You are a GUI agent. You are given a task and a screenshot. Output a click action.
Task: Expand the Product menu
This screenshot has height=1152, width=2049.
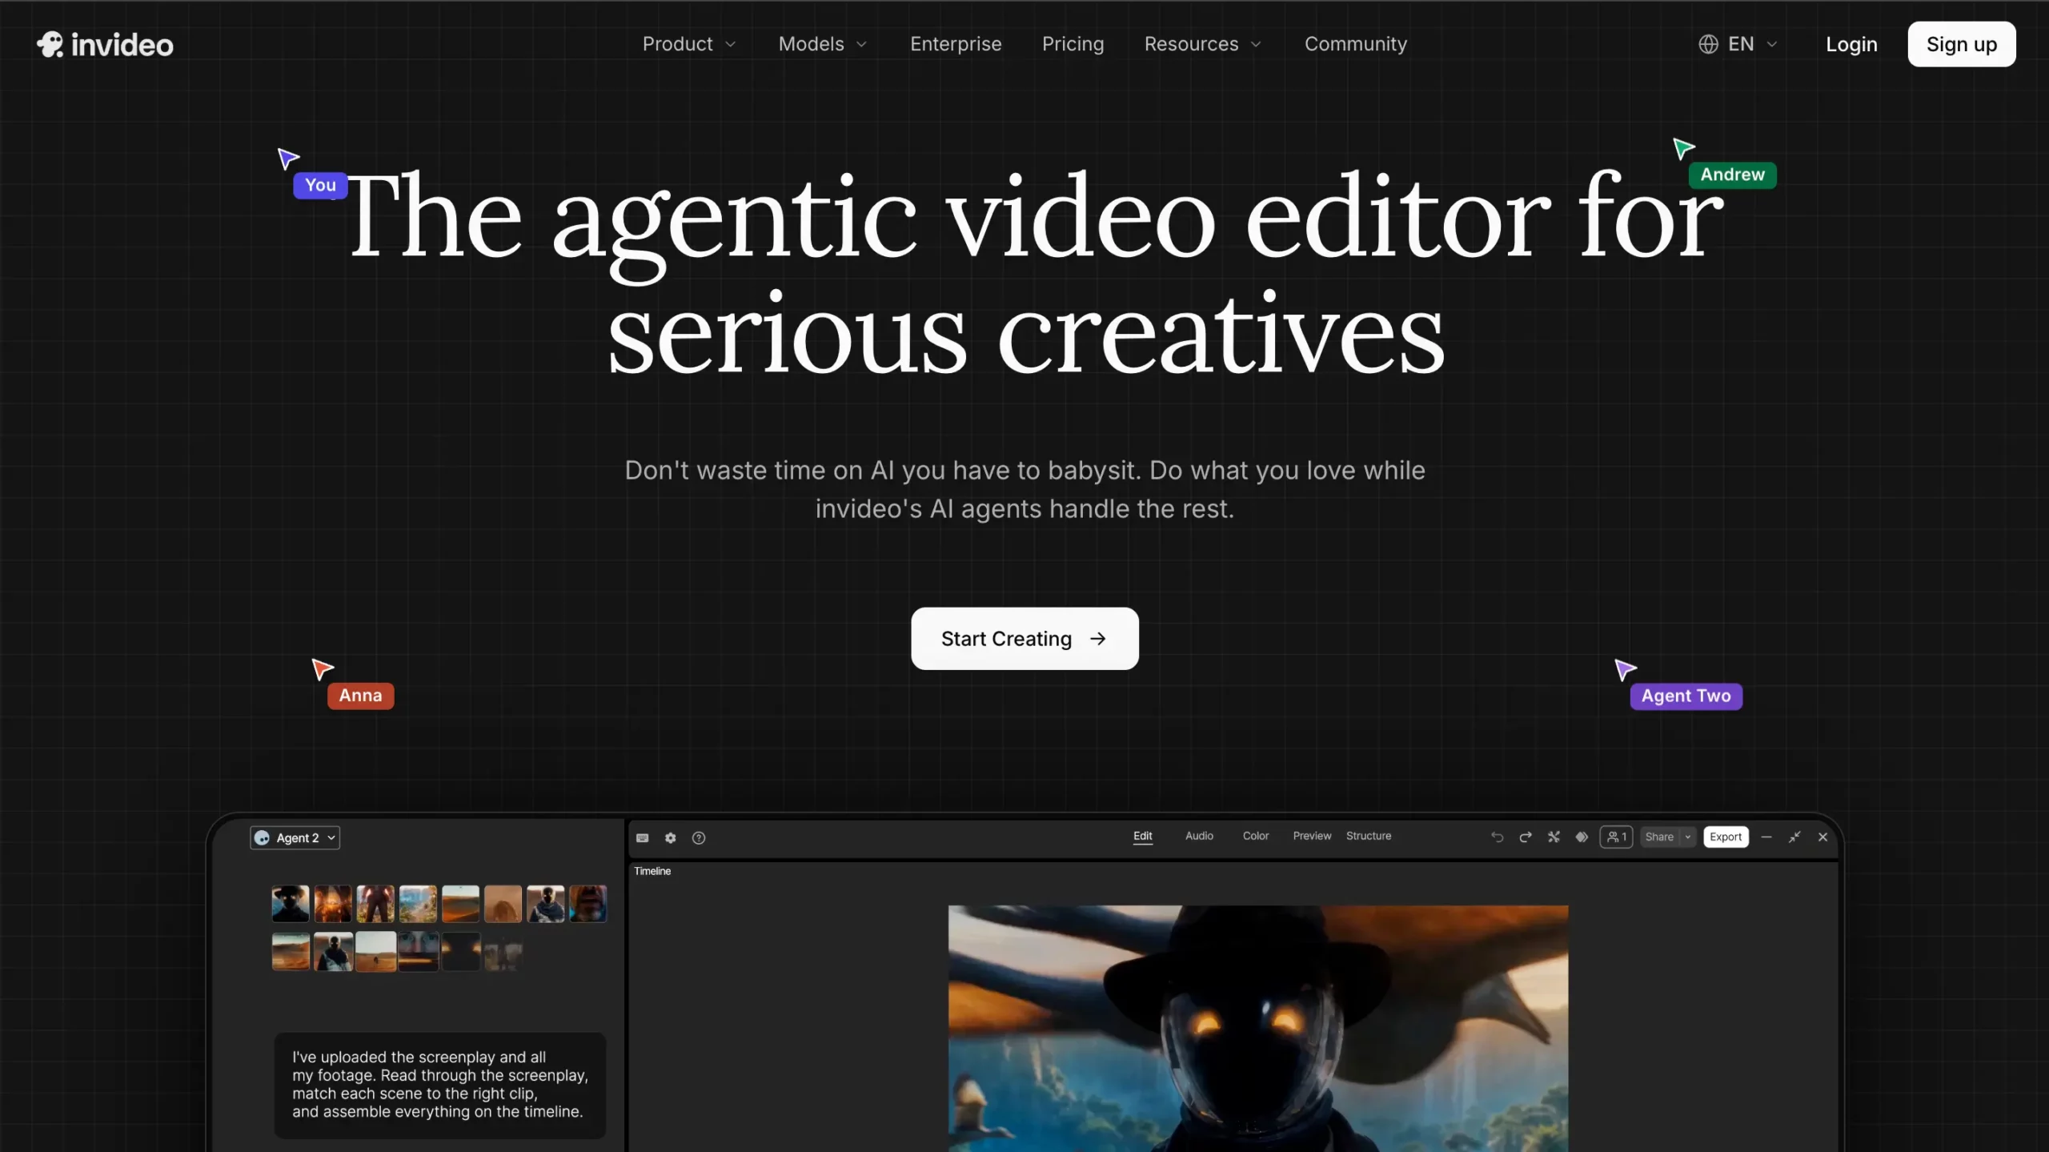tap(689, 44)
